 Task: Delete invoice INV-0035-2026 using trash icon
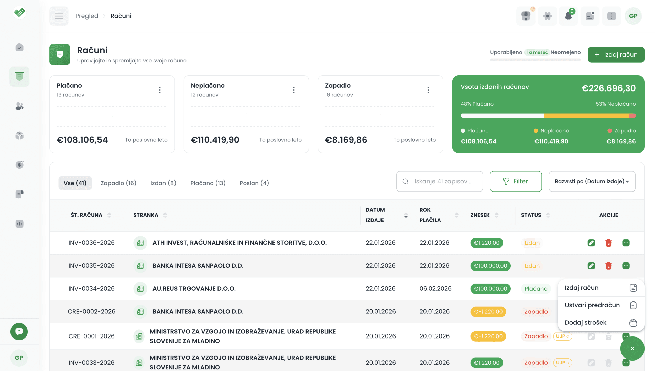pyautogui.click(x=608, y=266)
